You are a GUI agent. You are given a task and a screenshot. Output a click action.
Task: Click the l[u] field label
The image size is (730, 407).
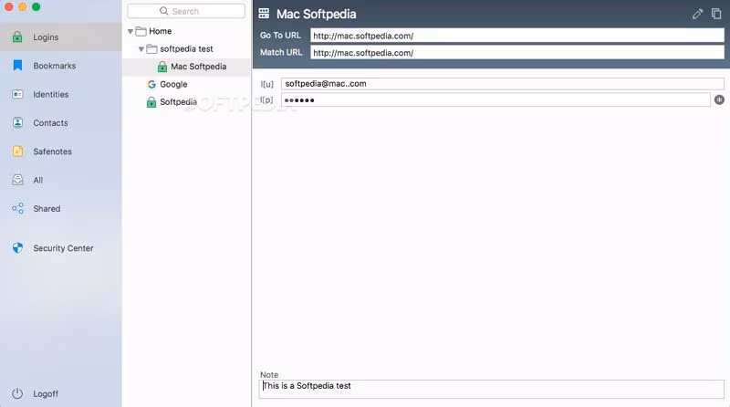tap(266, 84)
